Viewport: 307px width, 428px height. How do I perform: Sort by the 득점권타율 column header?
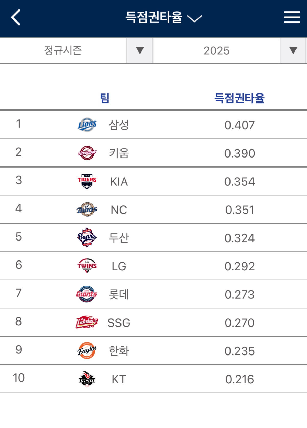[x=239, y=98]
